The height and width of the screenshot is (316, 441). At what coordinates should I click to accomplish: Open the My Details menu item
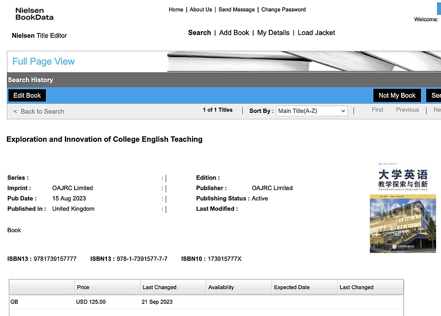point(273,33)
